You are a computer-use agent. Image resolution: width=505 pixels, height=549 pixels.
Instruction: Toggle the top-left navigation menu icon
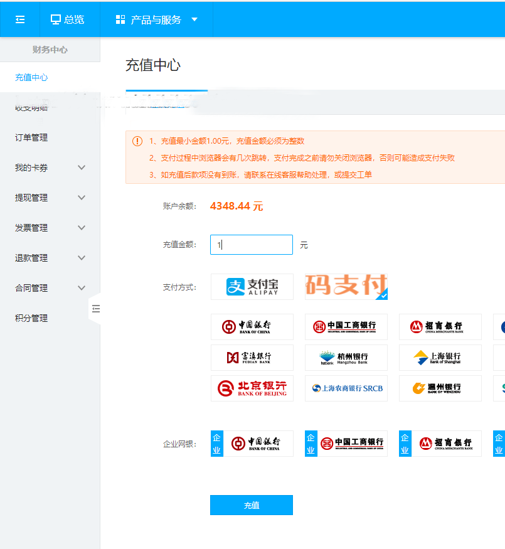coord(20,19)
